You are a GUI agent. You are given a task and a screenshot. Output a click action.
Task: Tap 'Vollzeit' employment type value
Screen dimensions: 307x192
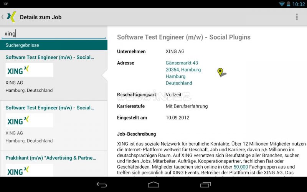tap(173, 94)
